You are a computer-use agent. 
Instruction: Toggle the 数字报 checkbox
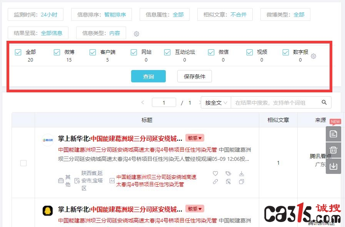[x=286, y=52]
